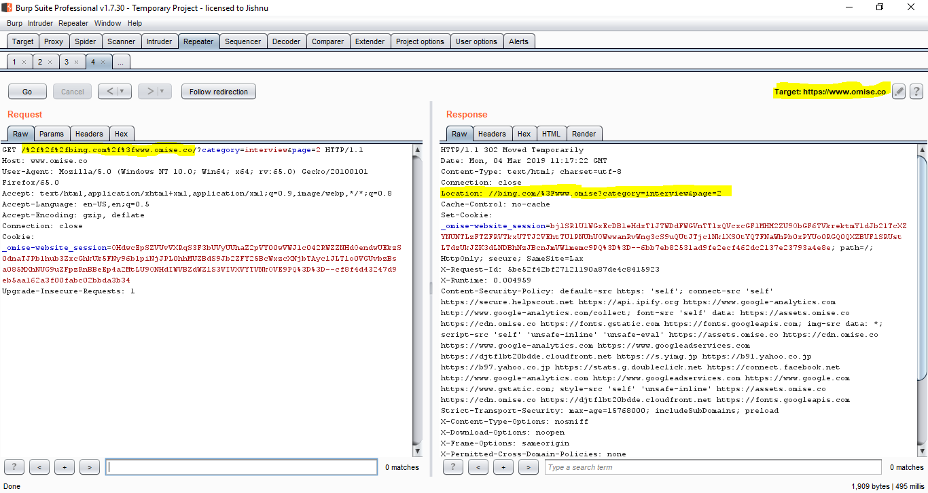Switch to the Sequencer tab
Screen dimensions: 928x493
(x=243, y=41)
